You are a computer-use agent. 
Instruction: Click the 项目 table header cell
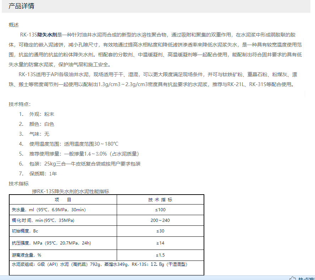[63, 200]
